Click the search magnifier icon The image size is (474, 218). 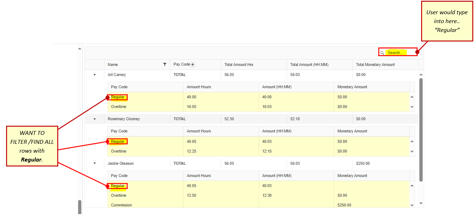point(382,52)
